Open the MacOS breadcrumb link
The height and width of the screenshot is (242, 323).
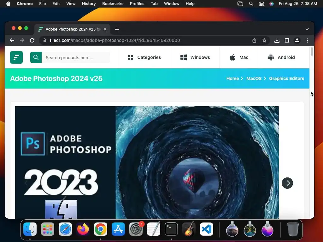(254, 78)
